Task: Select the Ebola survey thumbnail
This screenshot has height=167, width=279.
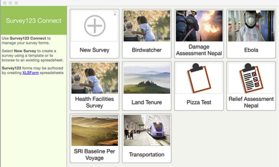Action: pos(251,26)
